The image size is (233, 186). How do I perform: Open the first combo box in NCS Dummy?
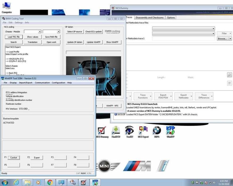pos(183,28)
